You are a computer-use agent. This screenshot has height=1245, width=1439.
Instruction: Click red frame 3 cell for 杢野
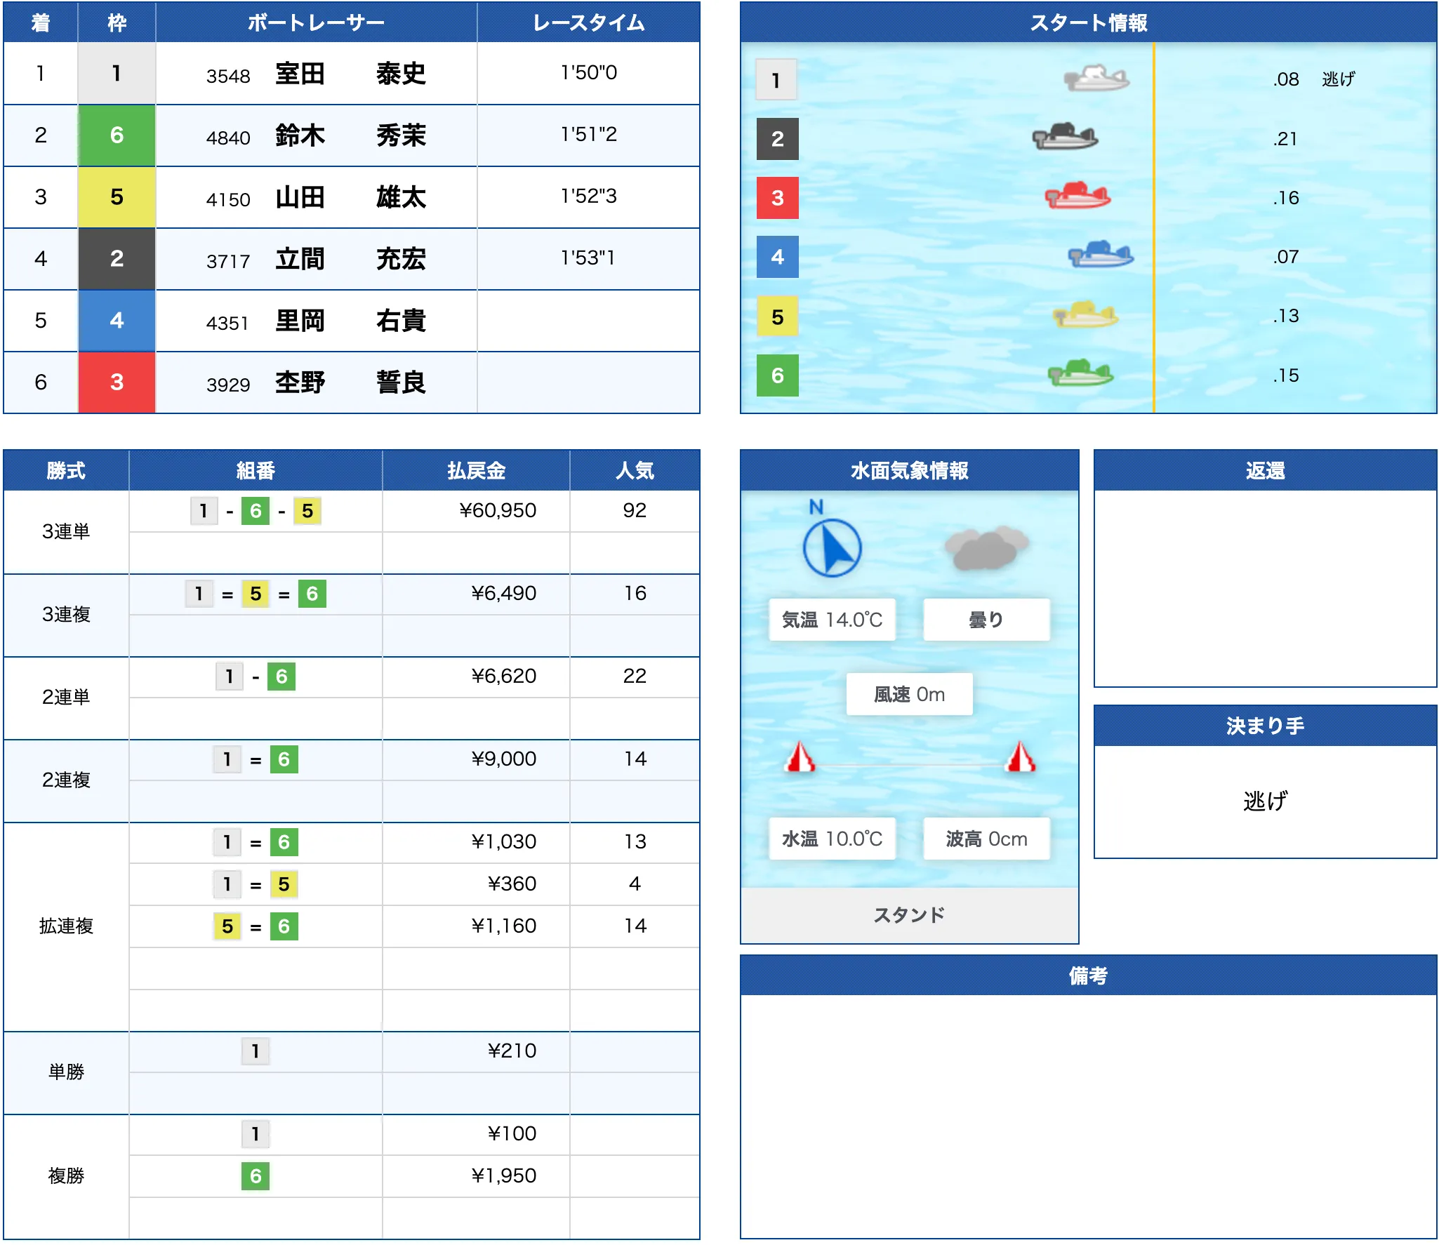(117, 382)
